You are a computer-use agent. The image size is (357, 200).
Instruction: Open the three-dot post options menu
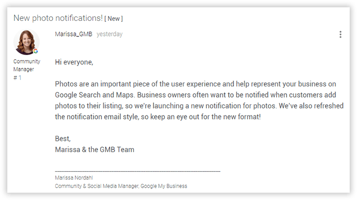coord(340,34)
